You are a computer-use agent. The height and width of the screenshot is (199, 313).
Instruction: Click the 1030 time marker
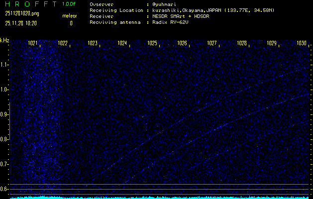coord(301,43)
